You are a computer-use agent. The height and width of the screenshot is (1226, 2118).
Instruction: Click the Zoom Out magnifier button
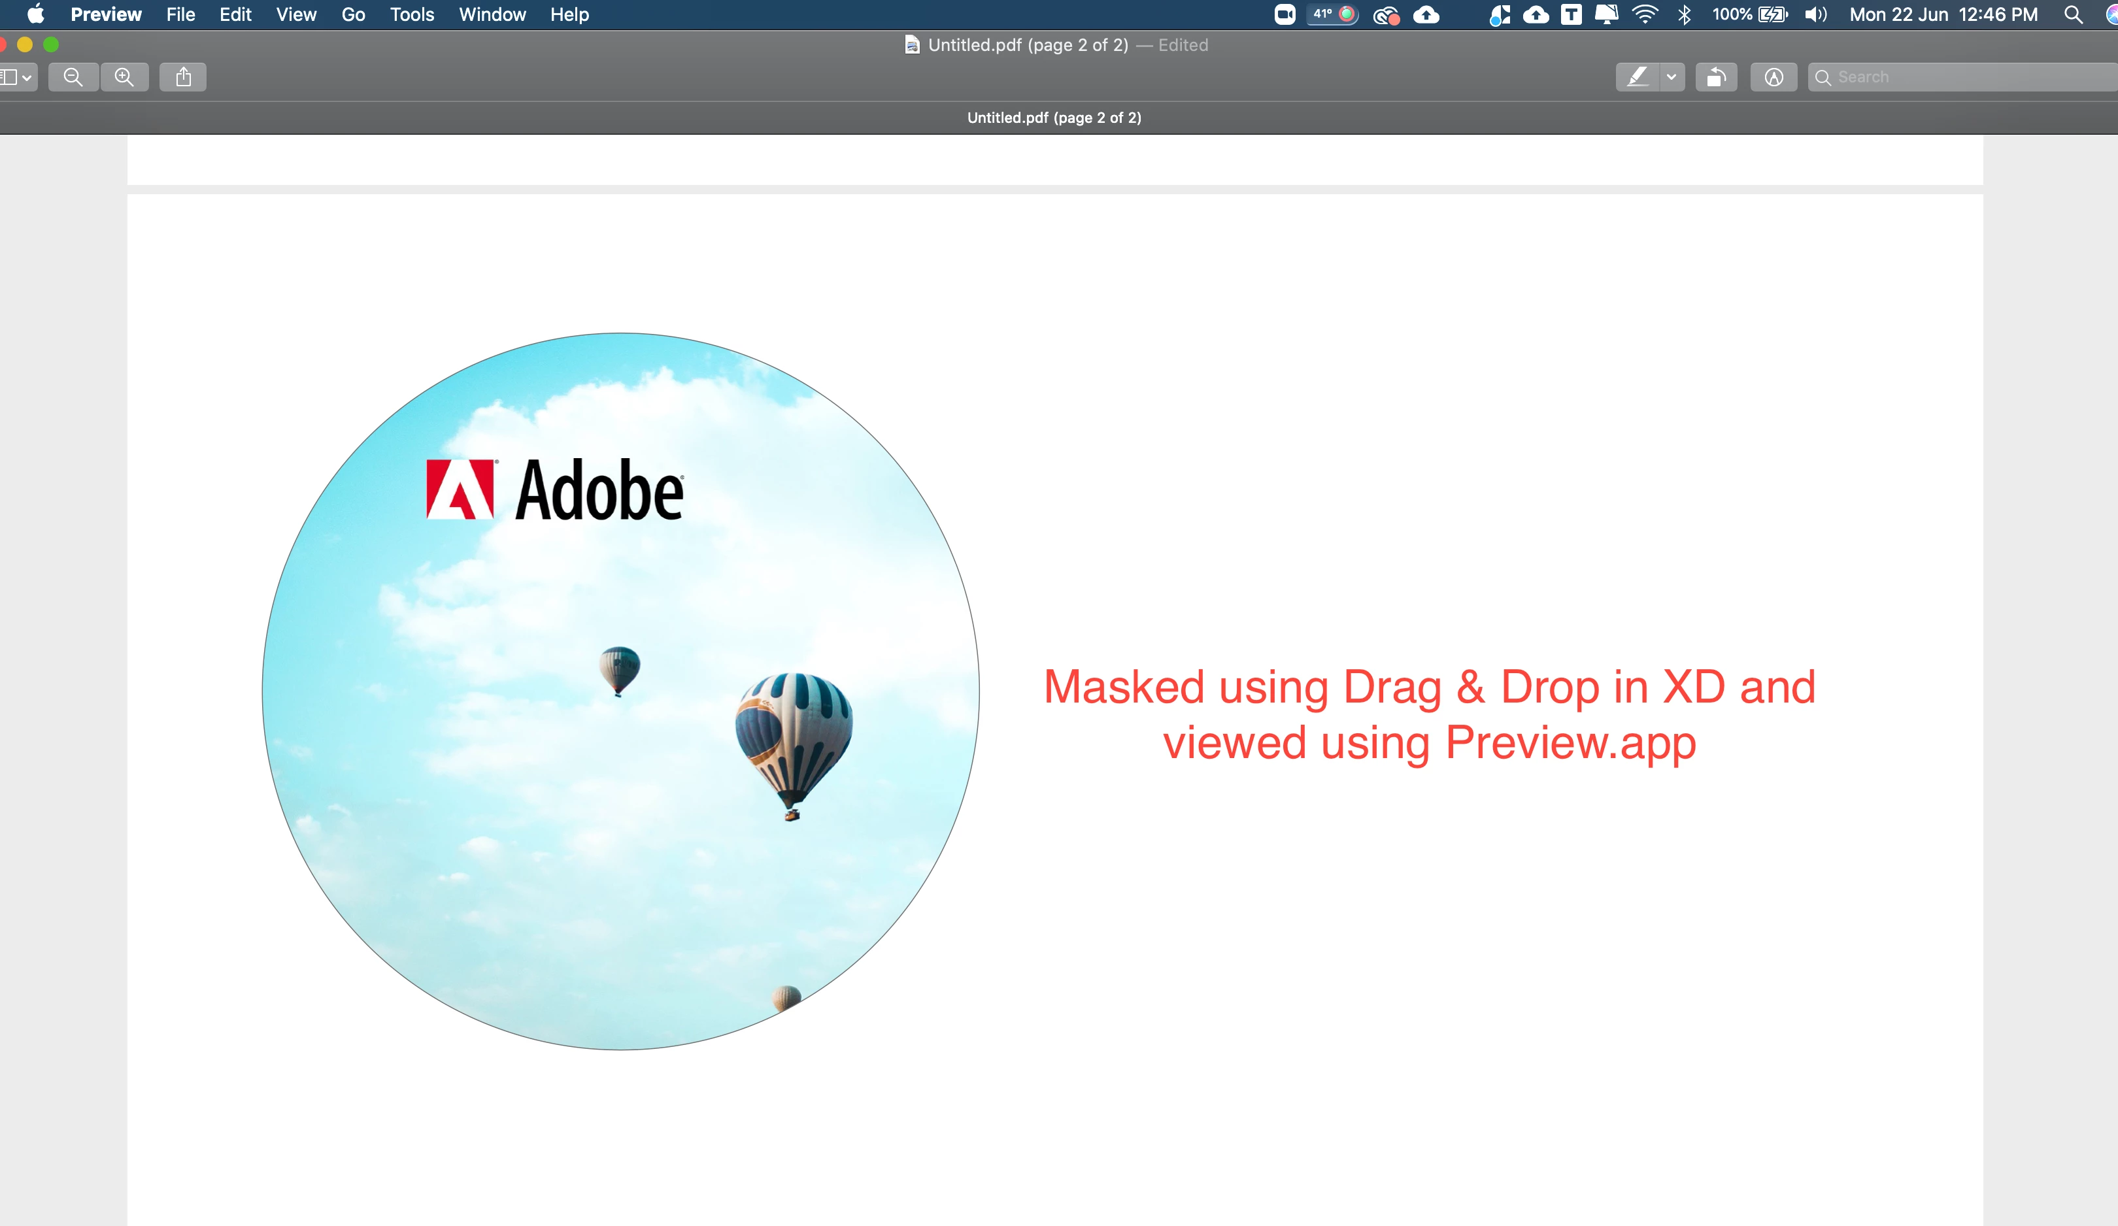pyautogui.click(x=73, y=77)
